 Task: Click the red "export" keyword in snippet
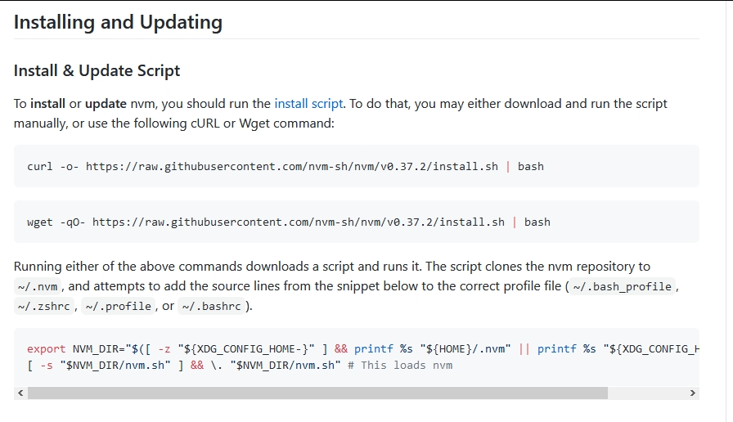coord(46,349)
